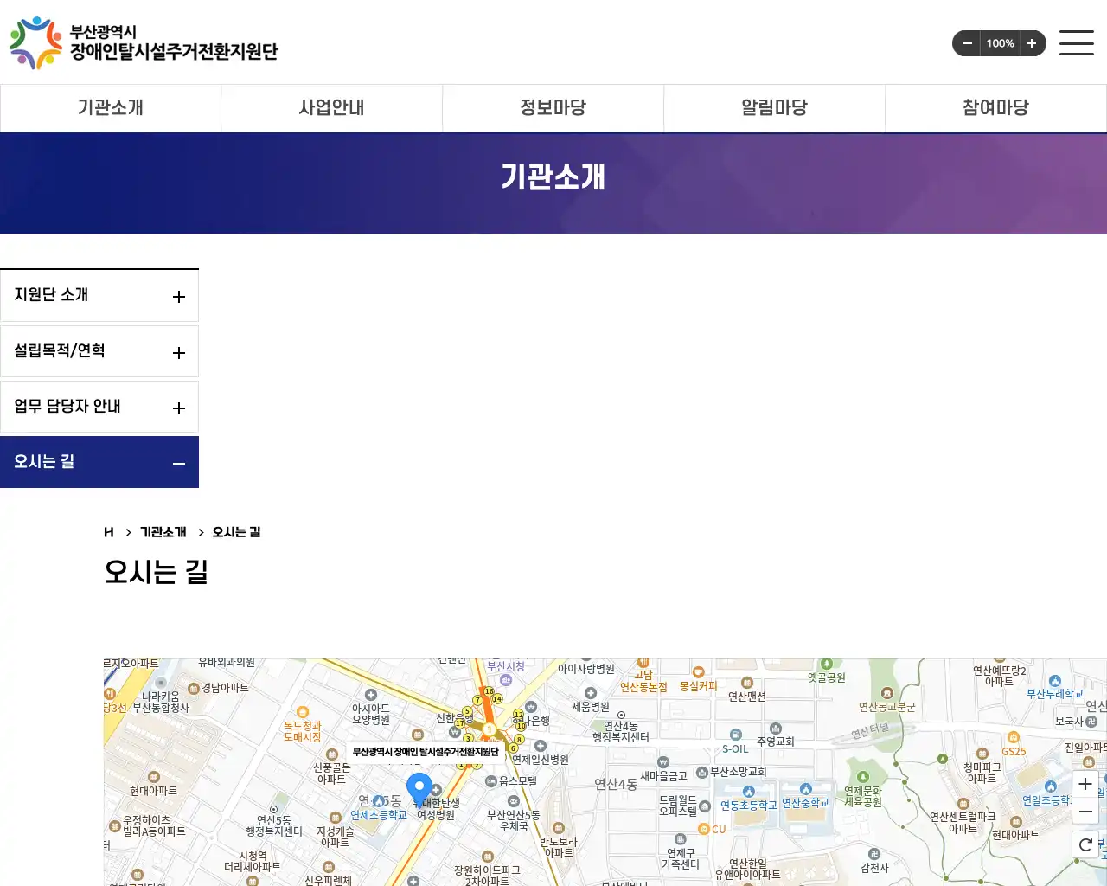Screen dimensions: 1107x886
Task: Zoom out on the map
Action: click(x=1085, y=812)
